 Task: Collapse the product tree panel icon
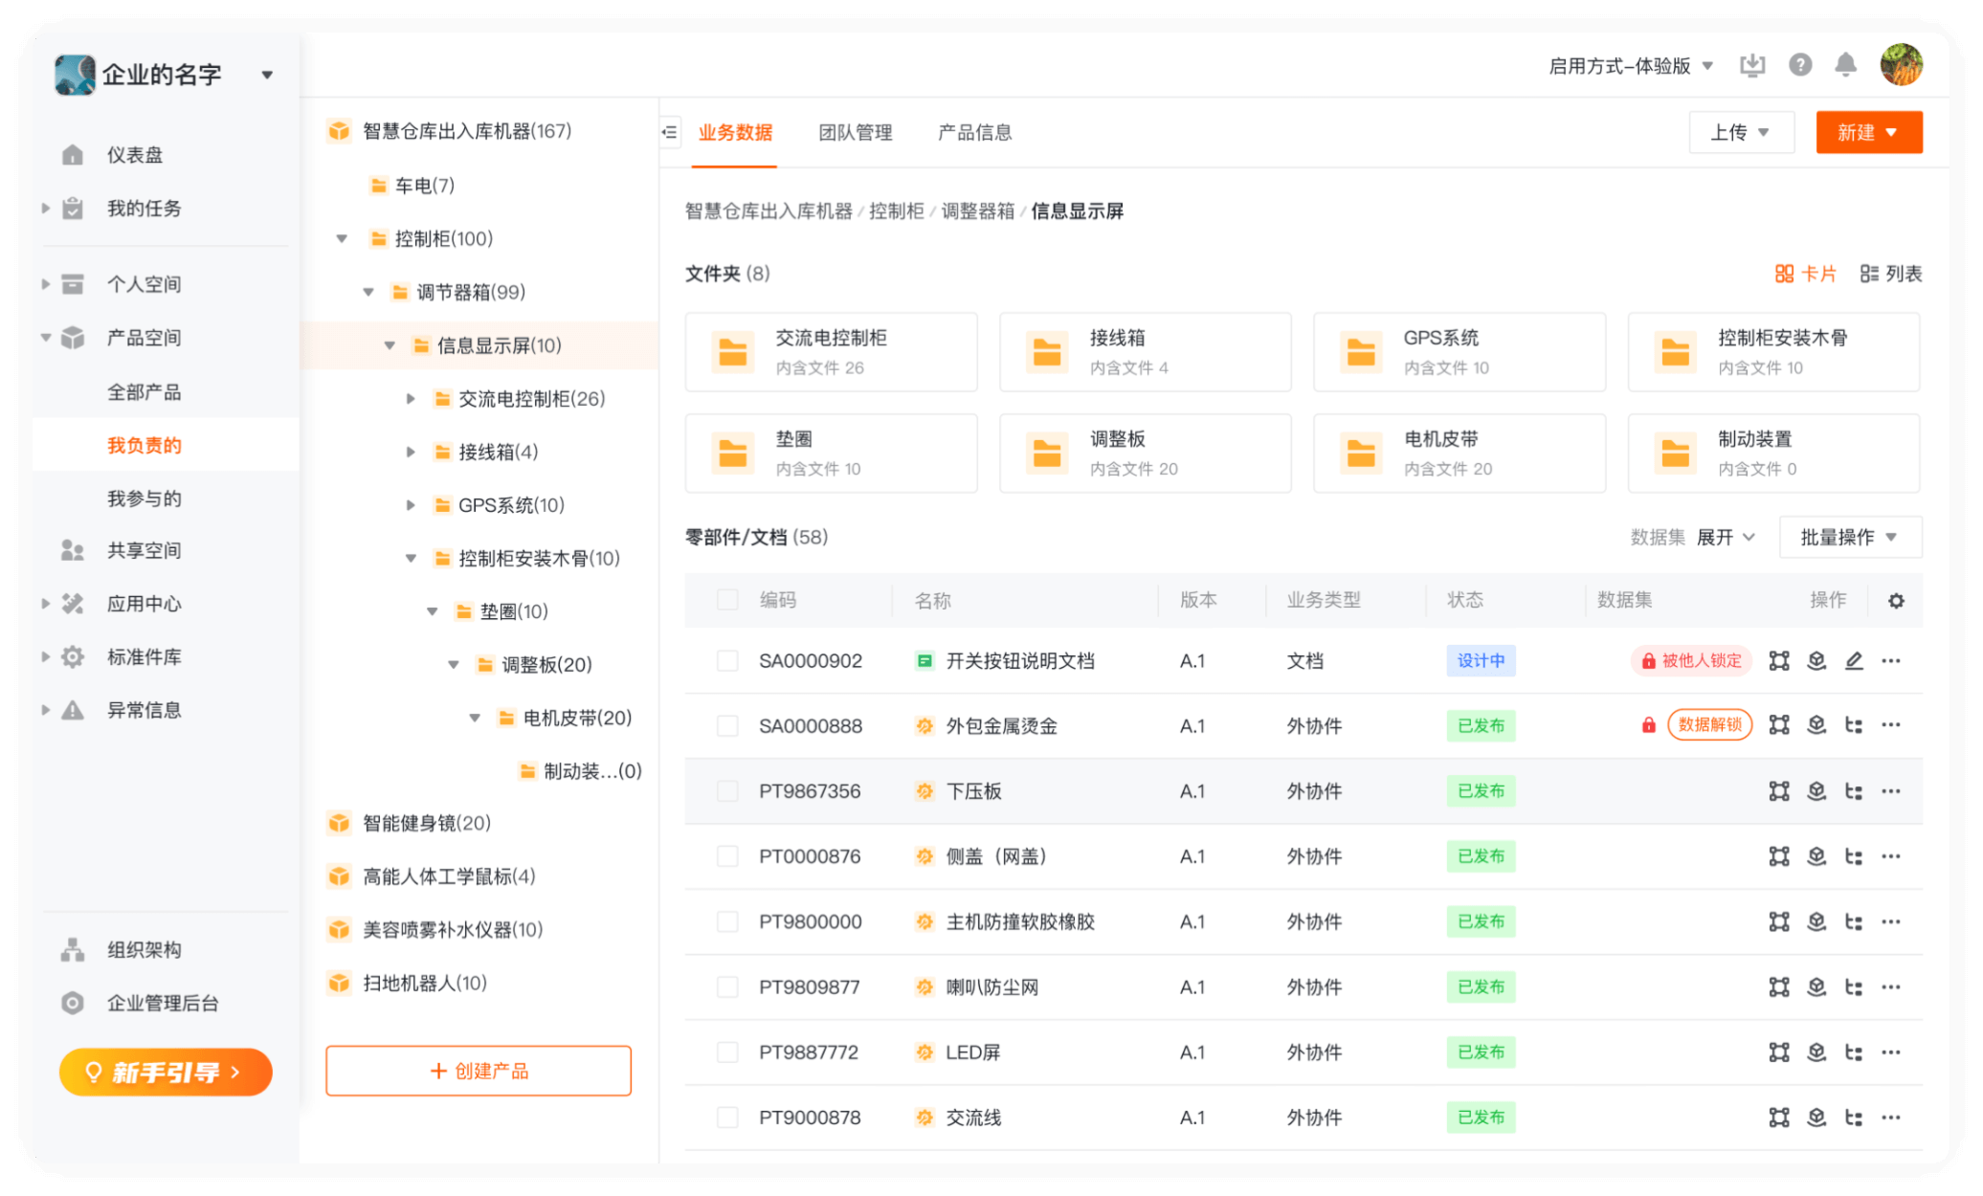click(x=670, y=132)
